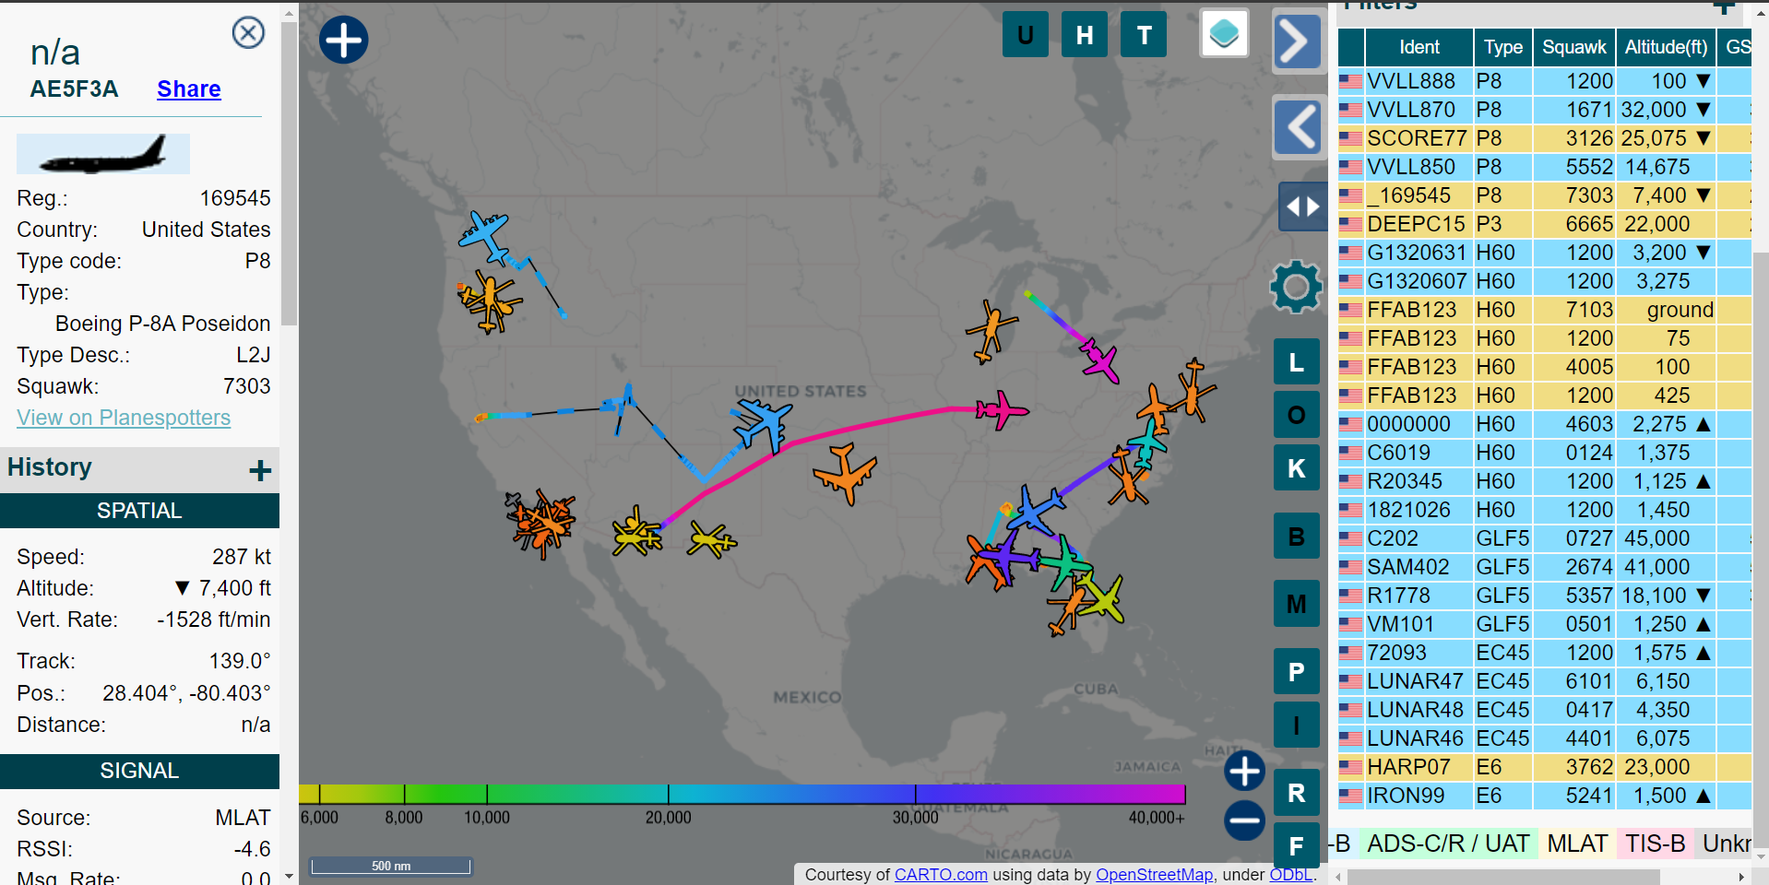Sort table by Altitude(ft) column
Image resolution: width=1769 pixels, height=885 pixels.
pyautogui.click(x=1666, y=47)
